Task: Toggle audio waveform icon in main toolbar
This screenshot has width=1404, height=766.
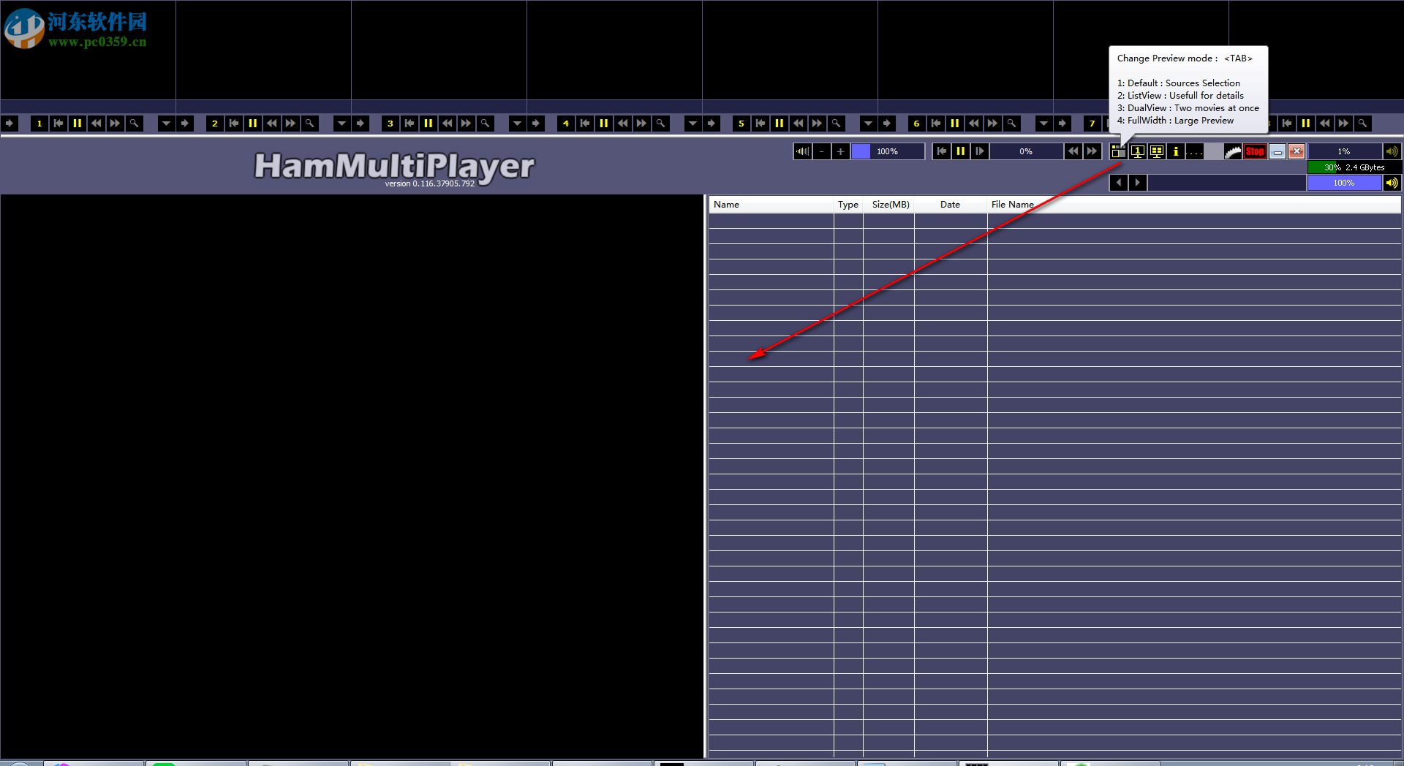Action: (803, 151)
